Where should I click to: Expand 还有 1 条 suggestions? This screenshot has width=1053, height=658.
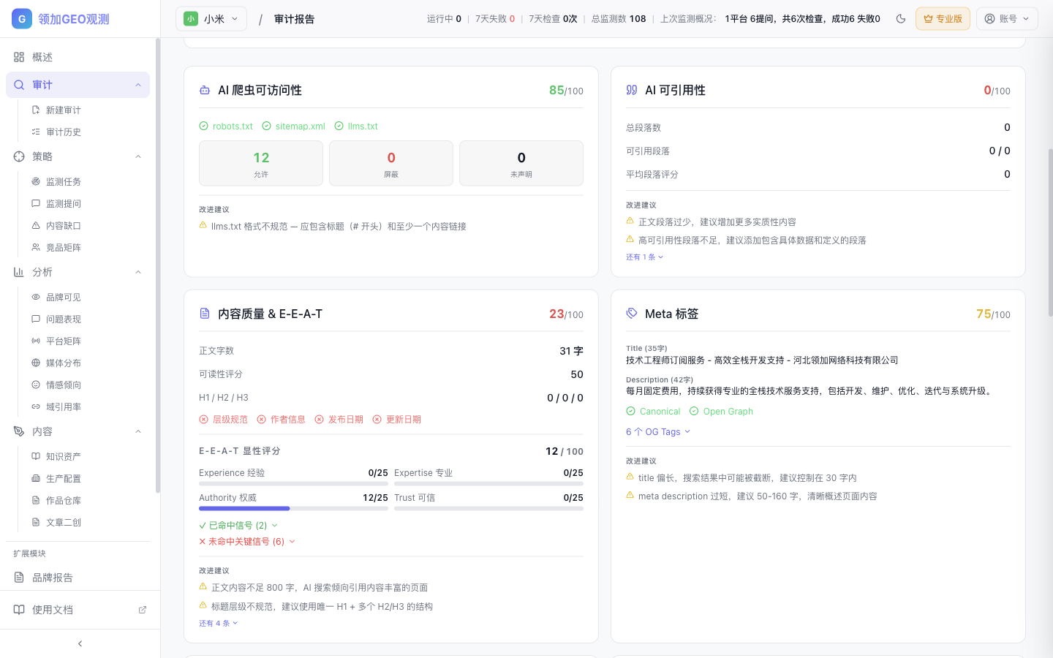[644, 257]
